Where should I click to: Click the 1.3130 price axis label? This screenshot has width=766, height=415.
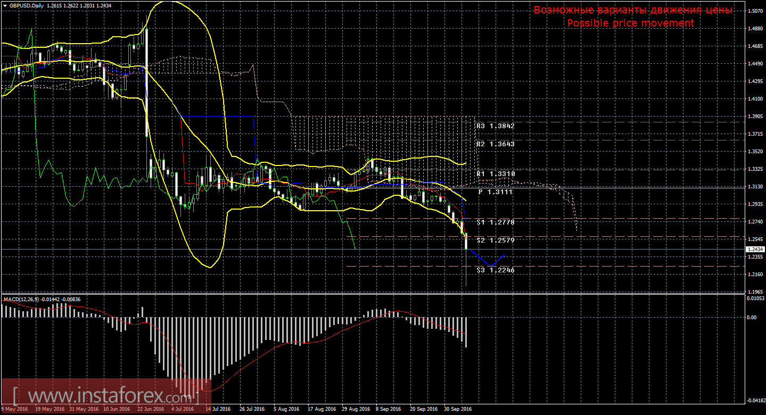pyautogui.click(x=754, y=187)
